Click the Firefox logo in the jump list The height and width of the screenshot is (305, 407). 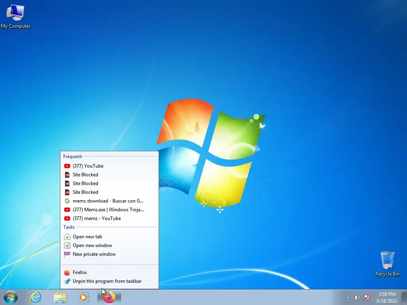67,272
